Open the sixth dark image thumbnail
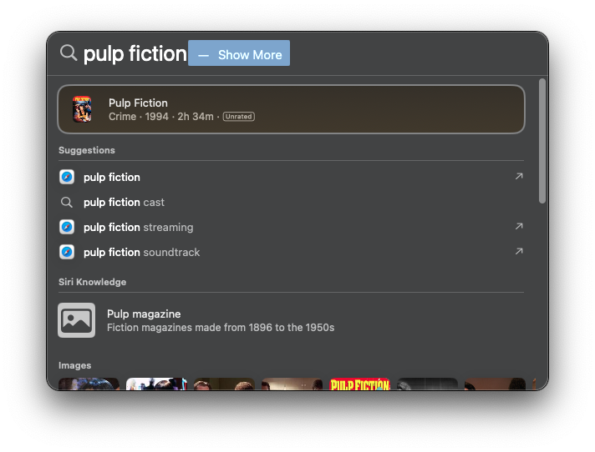595x452 pixels. pos(427,384)
